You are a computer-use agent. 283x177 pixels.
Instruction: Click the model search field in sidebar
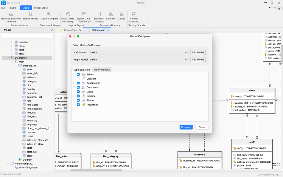coord(26,35)
